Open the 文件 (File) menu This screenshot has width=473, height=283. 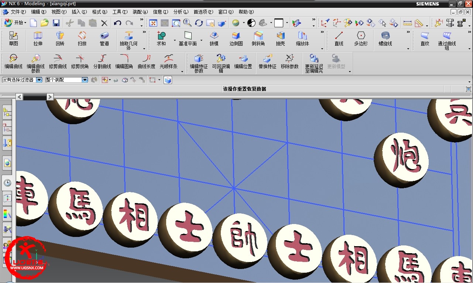[18, 12]
